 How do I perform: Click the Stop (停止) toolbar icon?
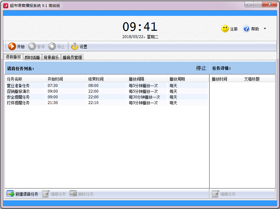[x=52, y=47]
